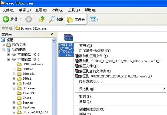The height and width of the screenshot is (115, 167).
Task: Close the 文件夹 folders pane
Action: (x=52, y=34)
